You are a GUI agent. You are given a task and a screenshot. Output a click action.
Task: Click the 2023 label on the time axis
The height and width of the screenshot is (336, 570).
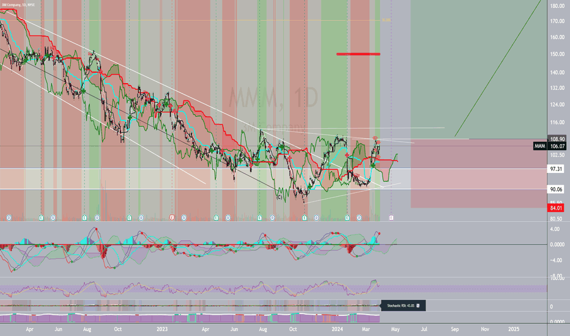162,329
